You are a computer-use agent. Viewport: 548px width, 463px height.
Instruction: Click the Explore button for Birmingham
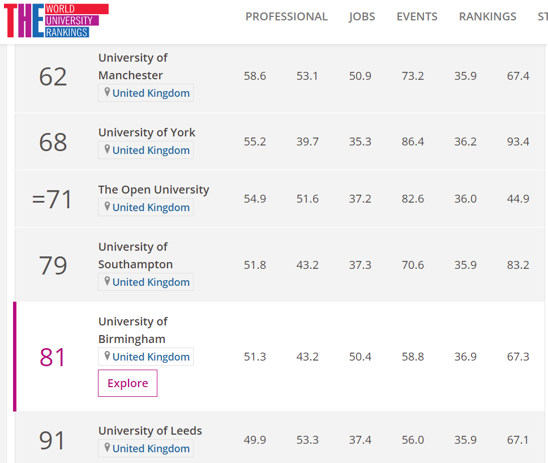point(127,383)
